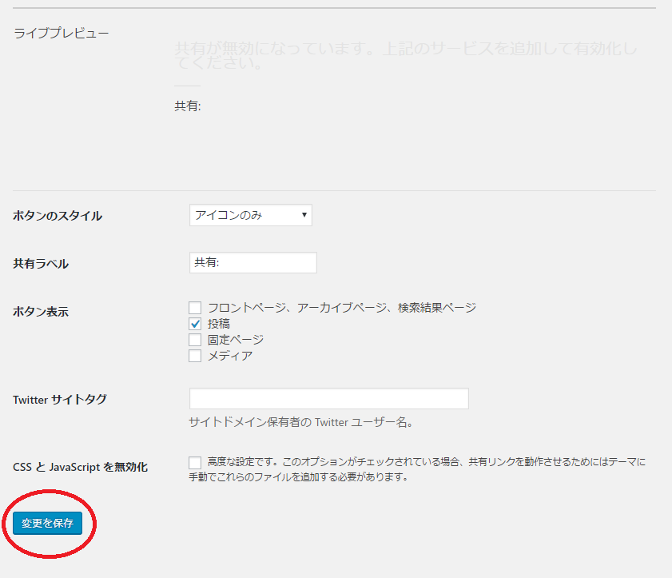The height and width of the screenshot is (578, 672).
Task: Select the ライブプレビュー heading
Action: pos(62,34)
